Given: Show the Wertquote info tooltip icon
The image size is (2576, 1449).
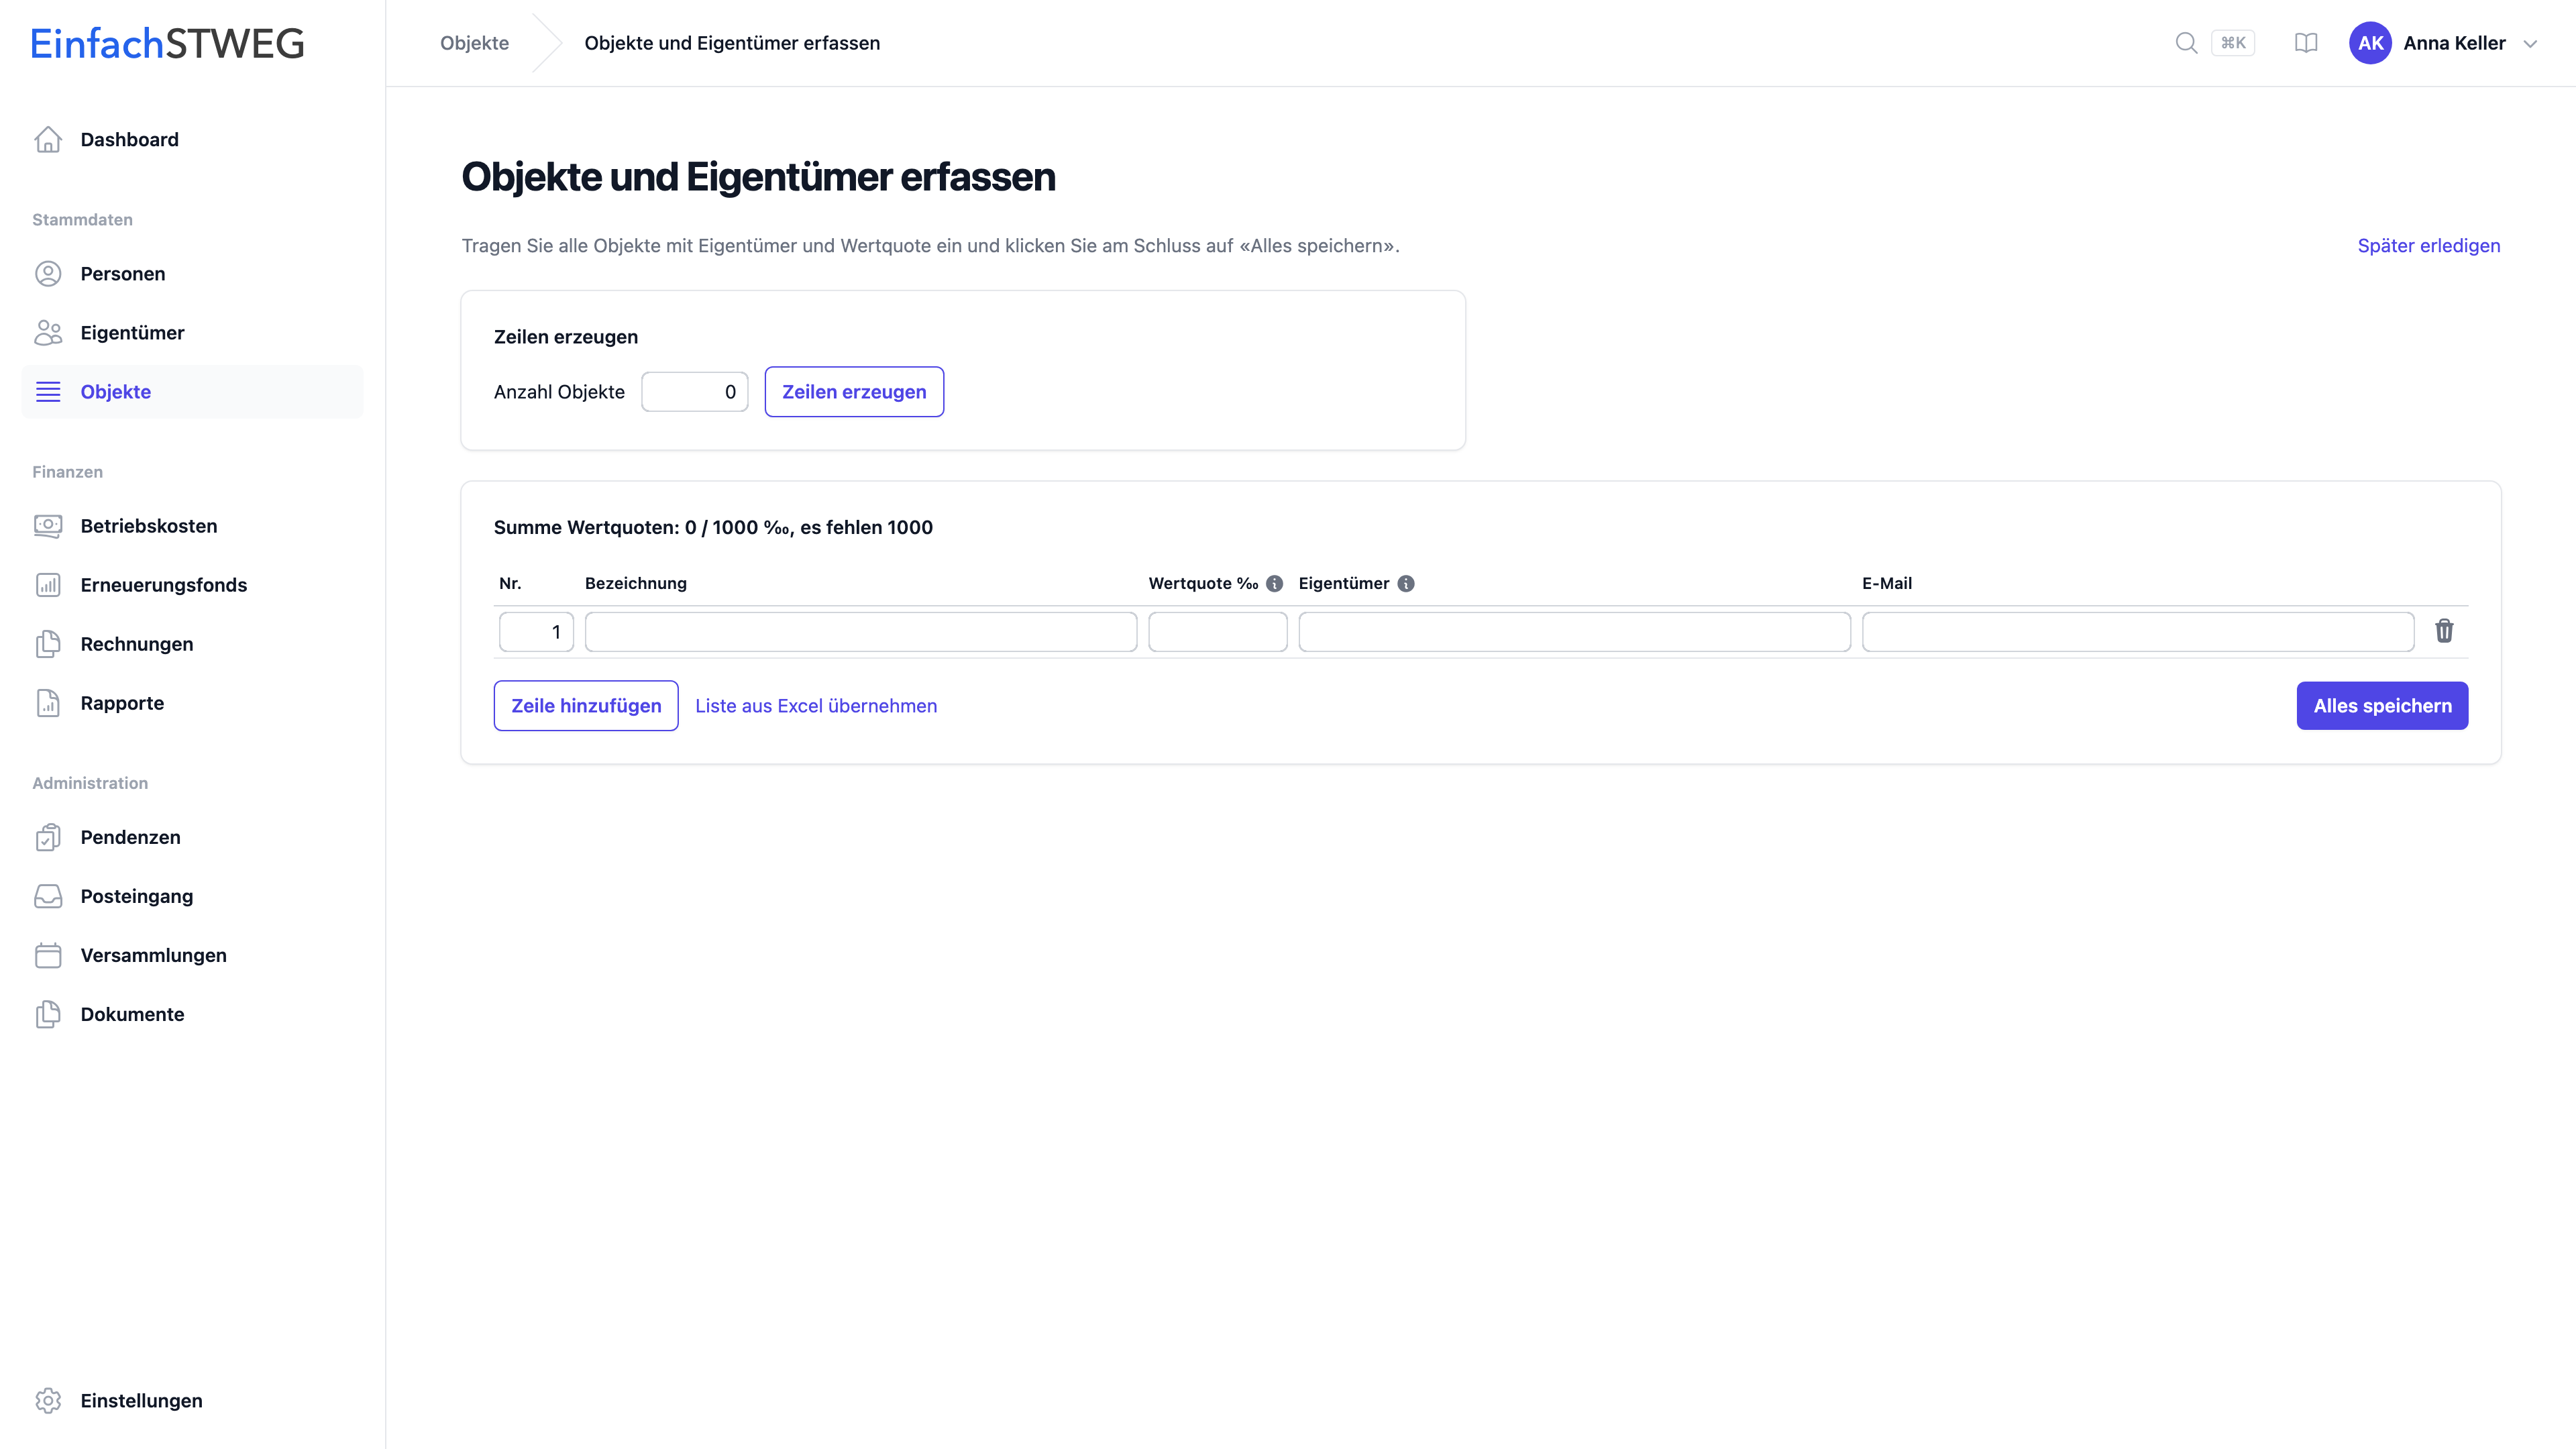Looking at the screenshot, I should (1274, 583).
